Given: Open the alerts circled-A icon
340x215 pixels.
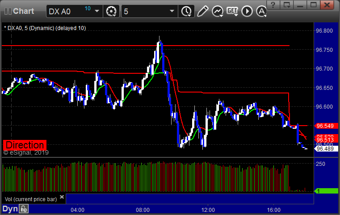Looking at the screenshot, I should point(261,11).
